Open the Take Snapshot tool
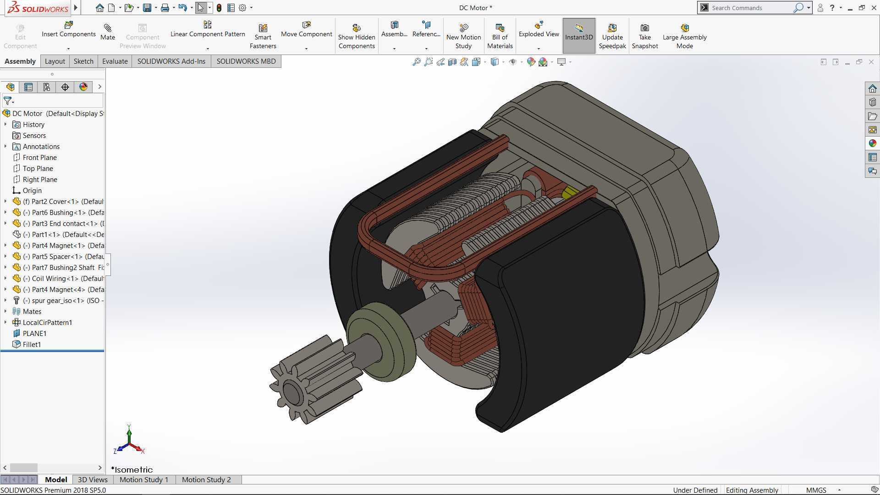The height and width of the screenshot is (495, 880). 644,36
